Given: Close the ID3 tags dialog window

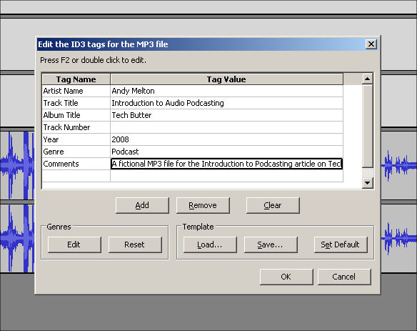Looking at the screenshot, I should [371, 44].
